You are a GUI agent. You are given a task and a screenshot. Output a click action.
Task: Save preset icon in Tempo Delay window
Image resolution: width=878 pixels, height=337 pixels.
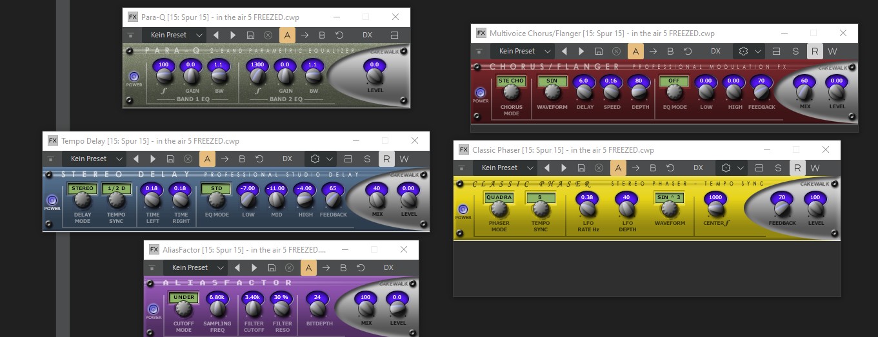pos(170,159)
